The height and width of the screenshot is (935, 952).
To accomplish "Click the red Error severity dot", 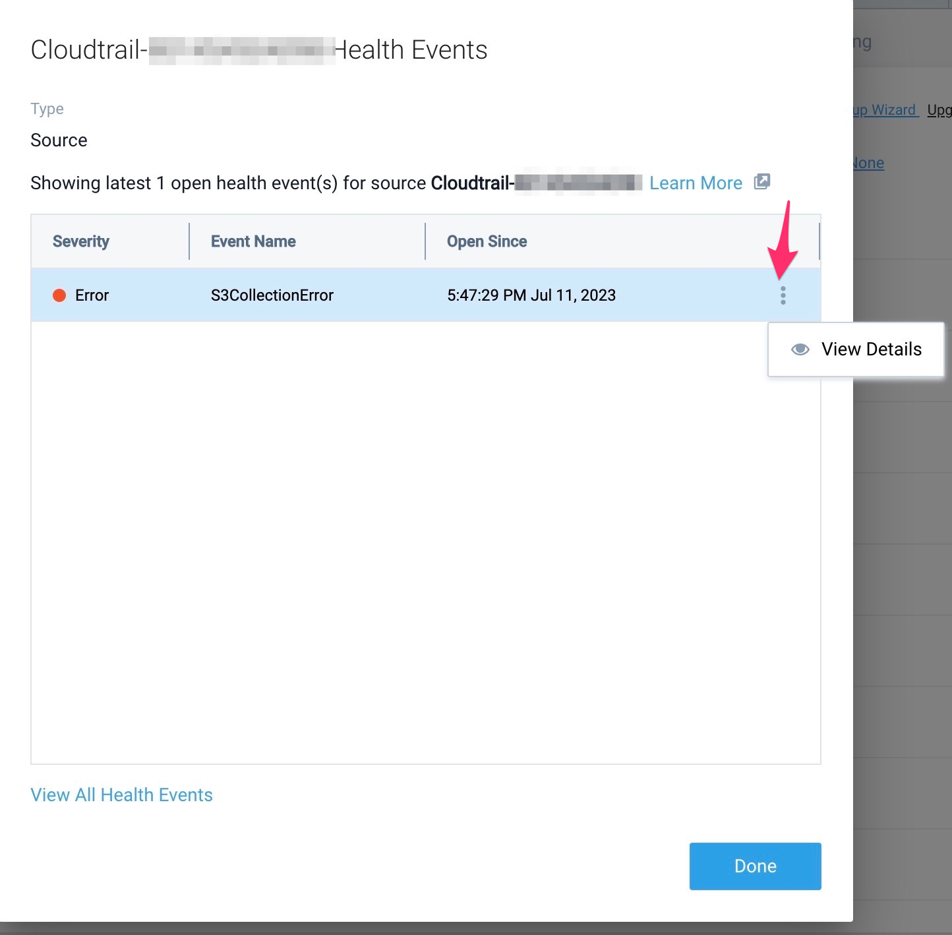I will tap(60, 295).
